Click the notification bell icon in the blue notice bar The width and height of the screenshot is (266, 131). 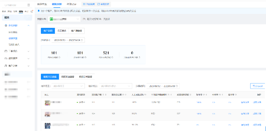(38, 11)
